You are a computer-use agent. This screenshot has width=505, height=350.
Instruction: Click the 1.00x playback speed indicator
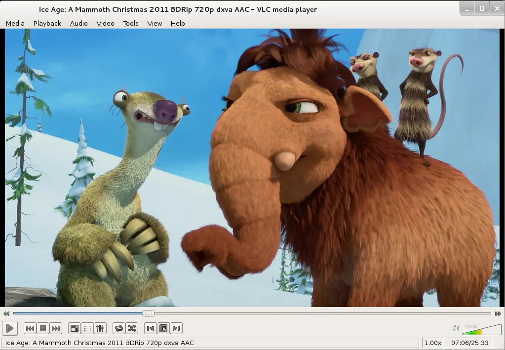pos(432,343)
